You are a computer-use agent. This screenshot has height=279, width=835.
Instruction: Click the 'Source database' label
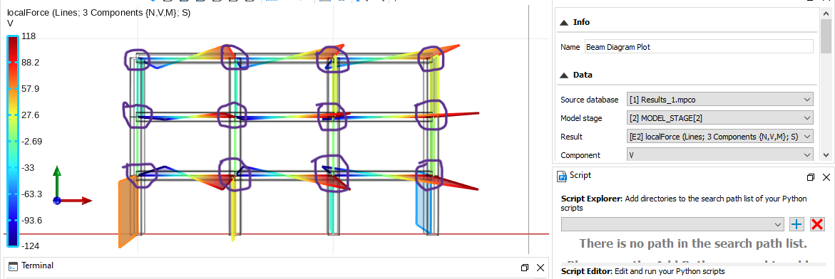[x=590, y=100]
